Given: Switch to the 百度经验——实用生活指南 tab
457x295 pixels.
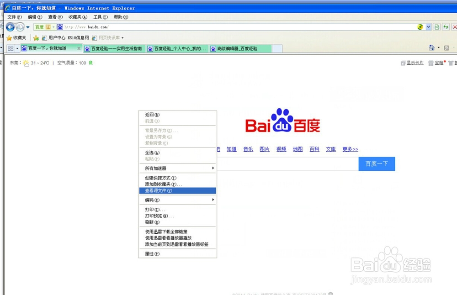Looking at the screenshot, I should pos(114,48).
